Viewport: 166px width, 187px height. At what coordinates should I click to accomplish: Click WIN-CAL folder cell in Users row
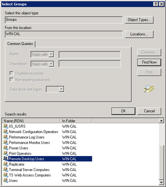69,181
